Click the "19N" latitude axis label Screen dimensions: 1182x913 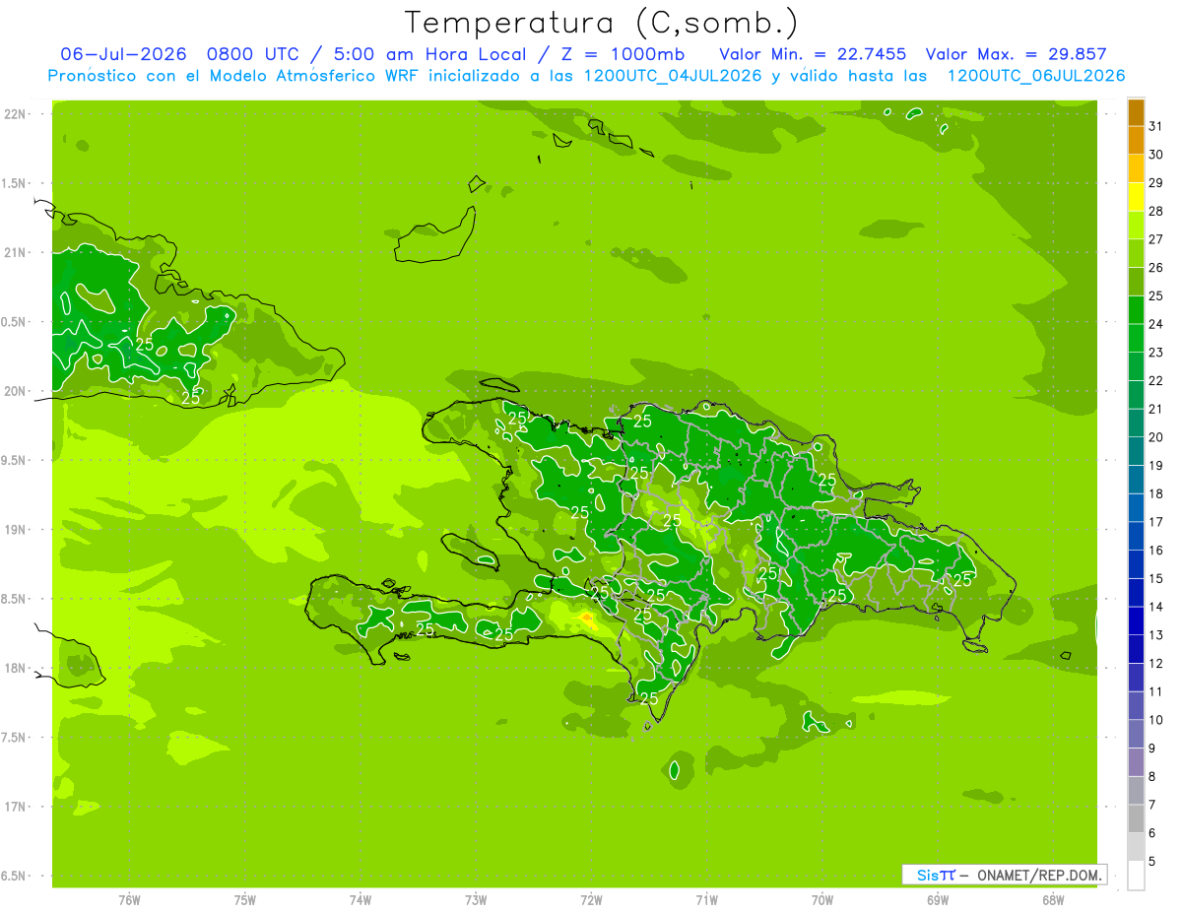point(17,530)
